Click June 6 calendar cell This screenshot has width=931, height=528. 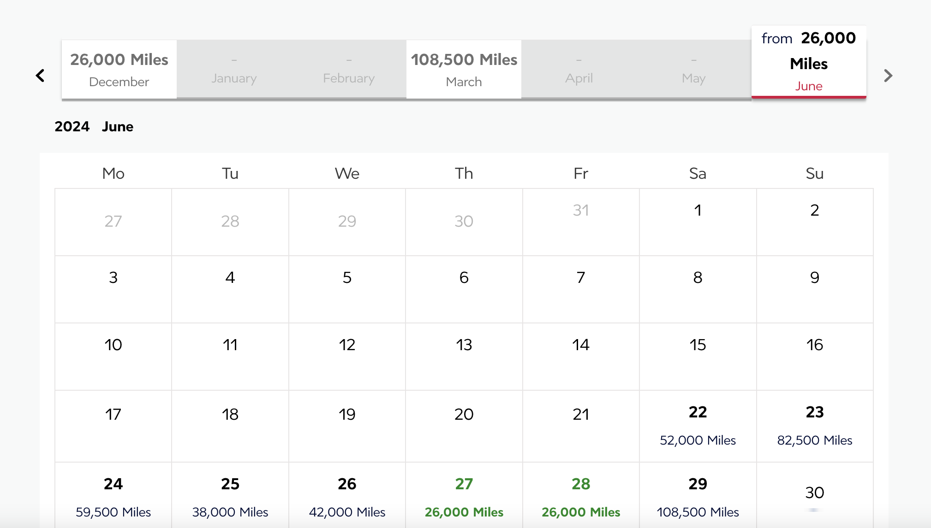[x=464, y=289]
